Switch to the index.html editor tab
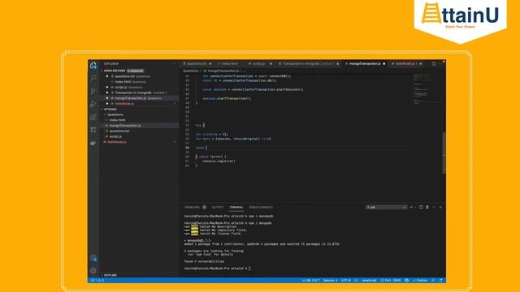The image size is (520, 292). [x=229, y=63]
